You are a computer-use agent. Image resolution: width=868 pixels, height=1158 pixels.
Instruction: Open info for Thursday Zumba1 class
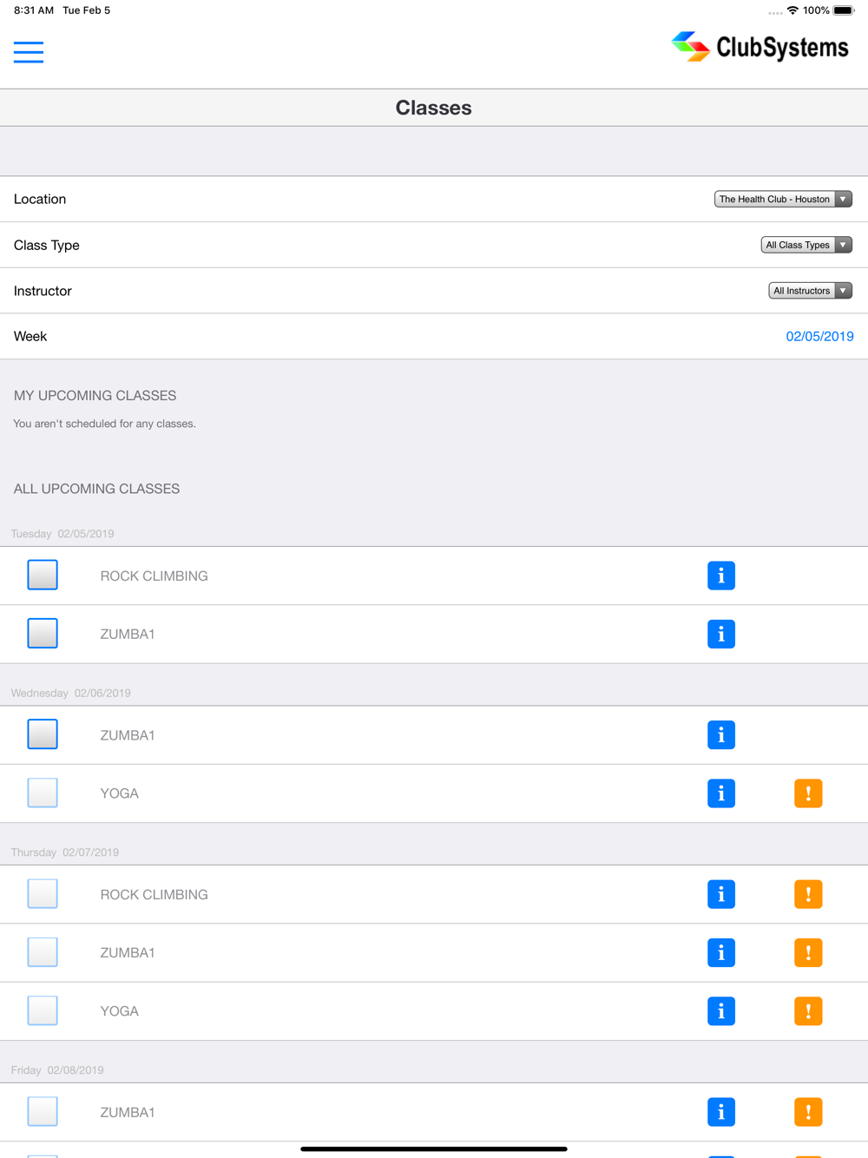click(x=721, y=952)
